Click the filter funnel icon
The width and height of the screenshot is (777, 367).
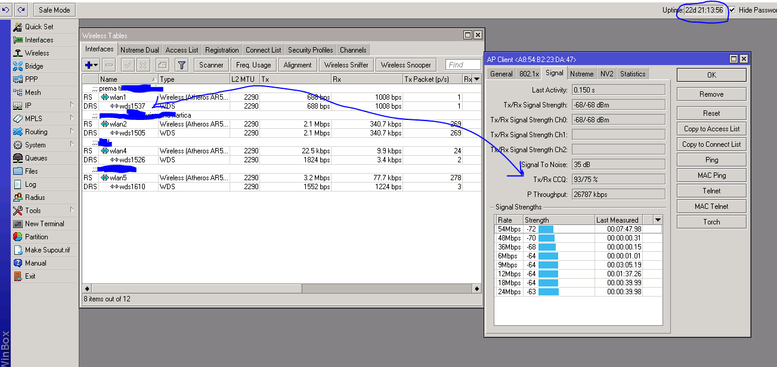pos(182,65)
